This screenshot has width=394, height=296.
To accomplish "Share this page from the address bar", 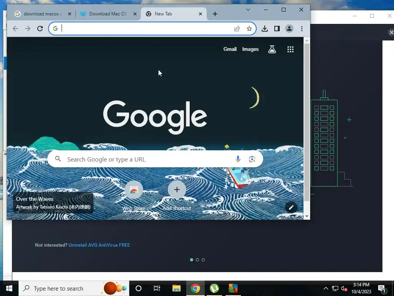I will [237, 29].
